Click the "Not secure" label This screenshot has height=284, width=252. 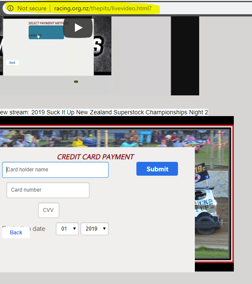click(x=32, y=8)
